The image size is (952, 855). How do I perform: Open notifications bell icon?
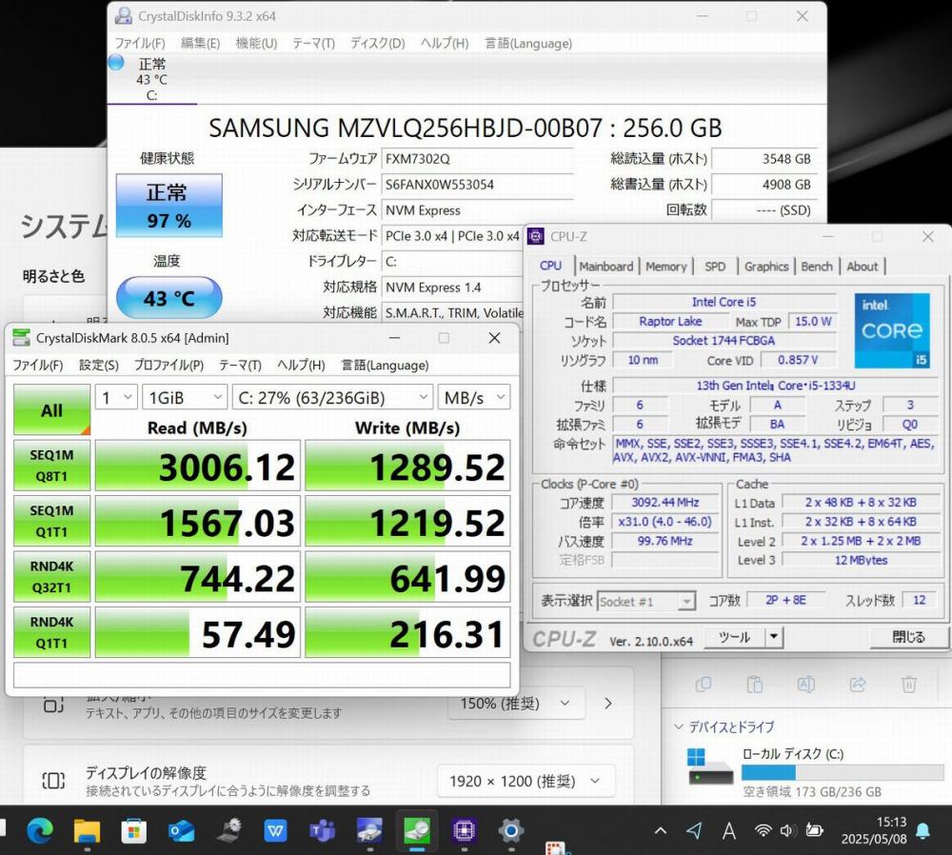click(922, 830)
